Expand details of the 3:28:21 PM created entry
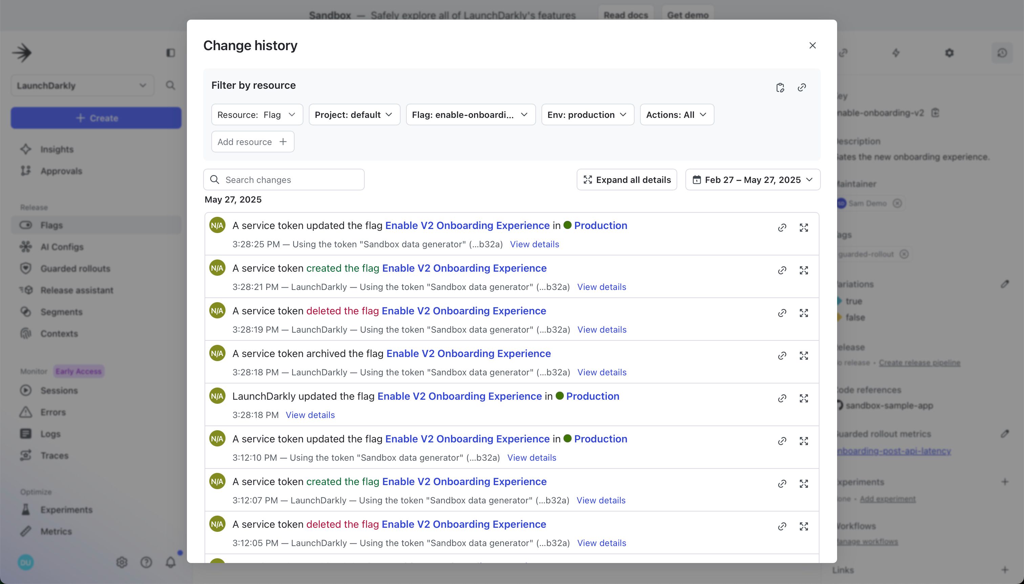The height and width of the screenshot is (584, 1024). tap(804, 270)
